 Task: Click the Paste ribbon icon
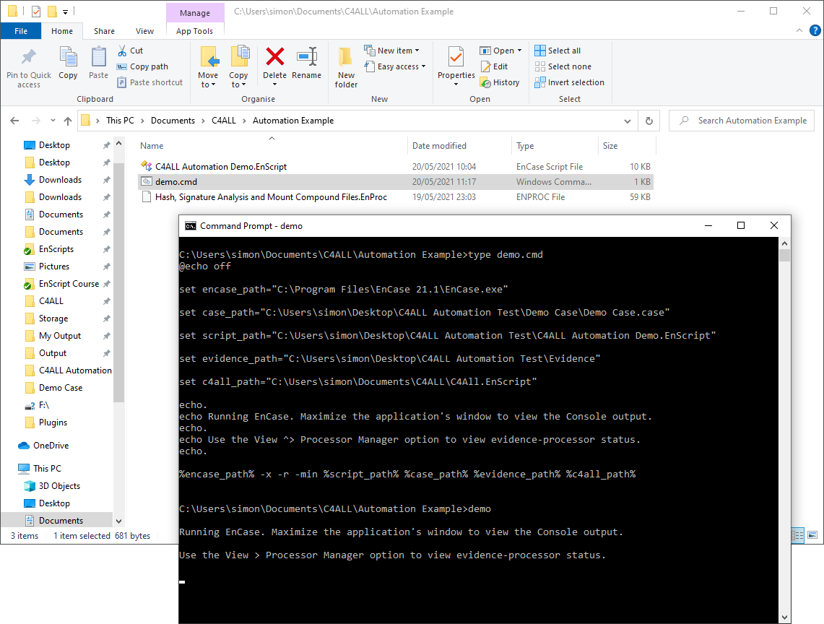click(x=98, y=57)
